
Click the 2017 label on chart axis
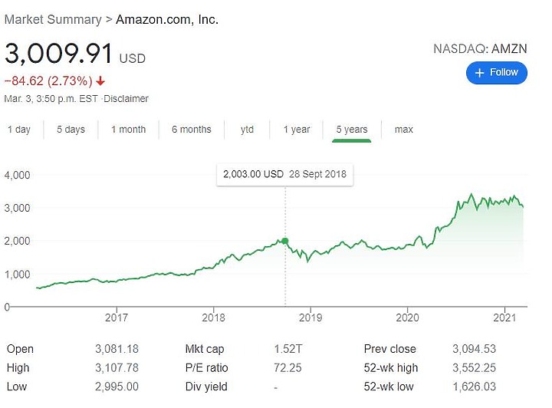pyautogui.click(x=117, y=318)
